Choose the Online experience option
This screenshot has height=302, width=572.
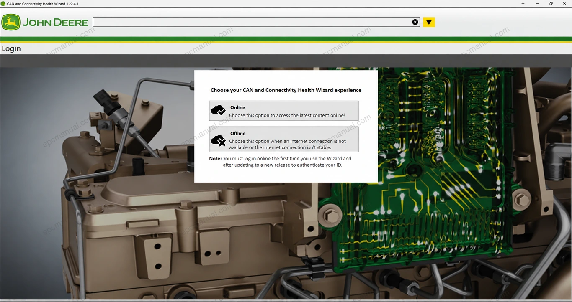click(x=284, y=111)
